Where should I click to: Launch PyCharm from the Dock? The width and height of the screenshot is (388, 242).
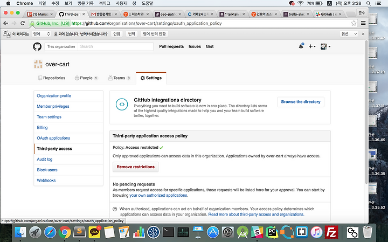click(x=272, y=232)
